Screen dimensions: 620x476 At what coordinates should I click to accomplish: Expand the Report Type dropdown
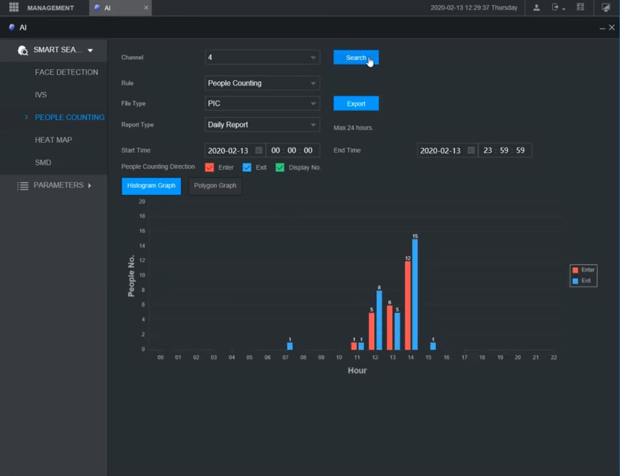[262, 125]
